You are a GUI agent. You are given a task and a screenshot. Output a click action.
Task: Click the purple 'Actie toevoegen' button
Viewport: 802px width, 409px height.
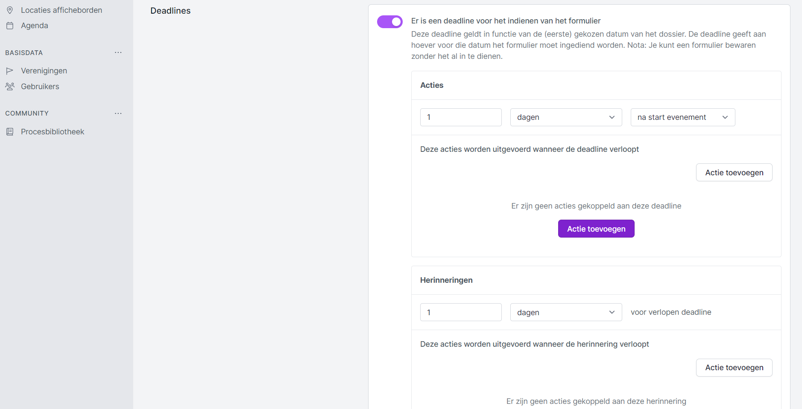tap(596, 229)
